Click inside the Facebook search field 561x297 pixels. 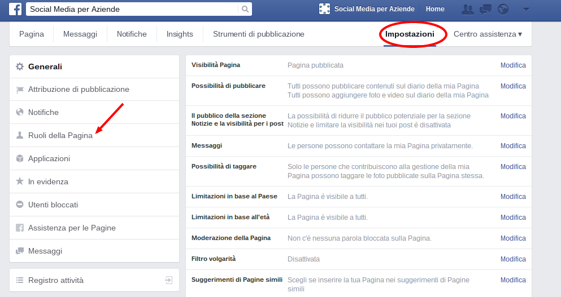point(133,9)
